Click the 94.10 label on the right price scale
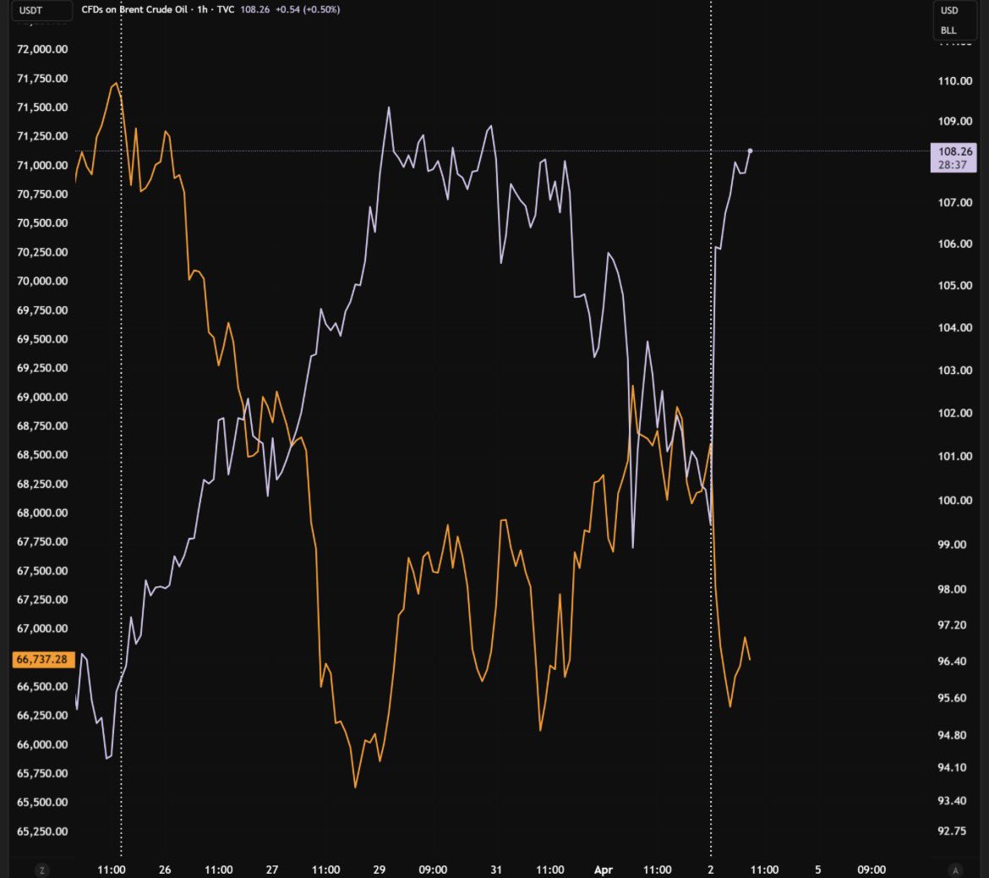The width and height of the screenshot is (989, 878). tap(952, 767)
